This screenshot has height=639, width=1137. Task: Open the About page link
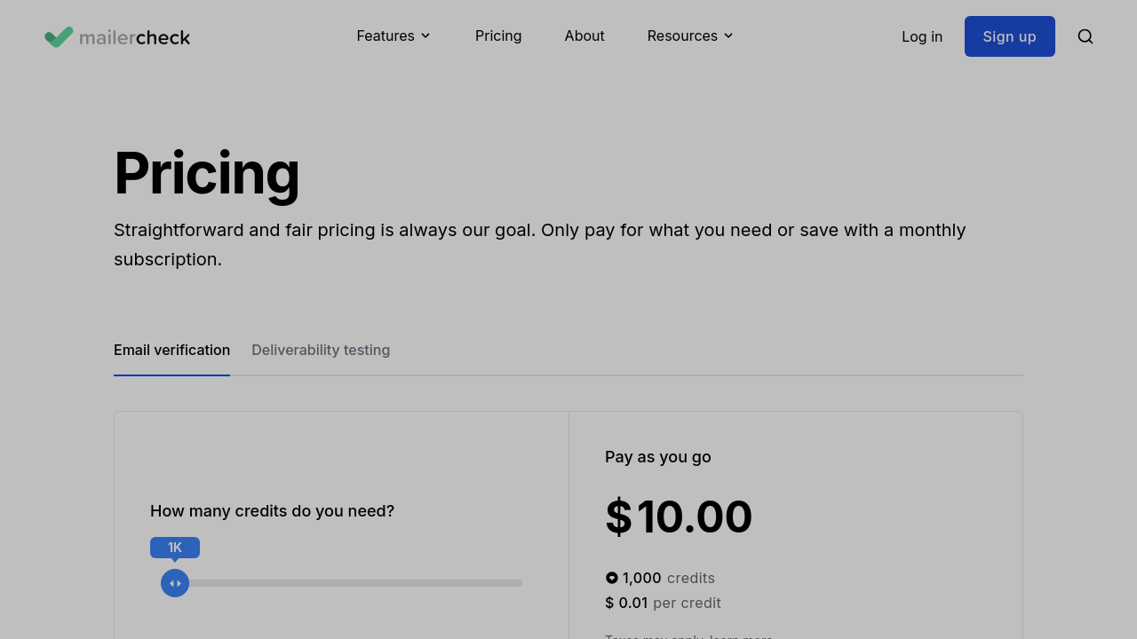[x=584, y=35]
